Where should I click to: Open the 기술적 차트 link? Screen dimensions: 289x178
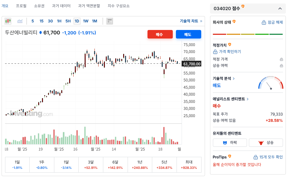(191, 21)
